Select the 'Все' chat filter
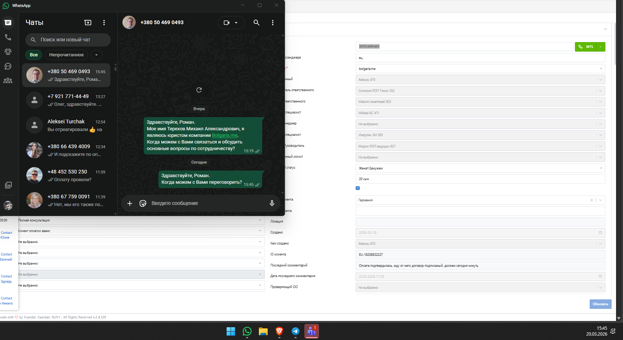The image size is (623, 340). 34,55
